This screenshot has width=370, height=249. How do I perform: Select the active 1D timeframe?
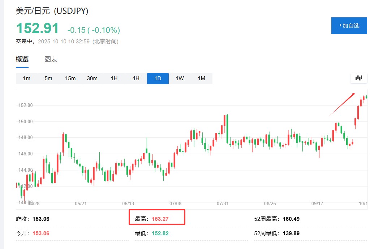tap(158, 78)
